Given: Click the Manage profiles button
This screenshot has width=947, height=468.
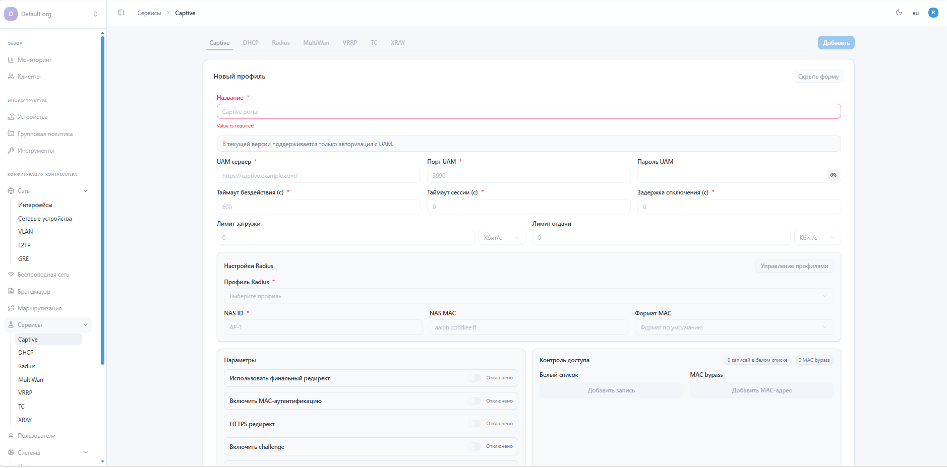Looking at the screenshot, I should [794, 266].
